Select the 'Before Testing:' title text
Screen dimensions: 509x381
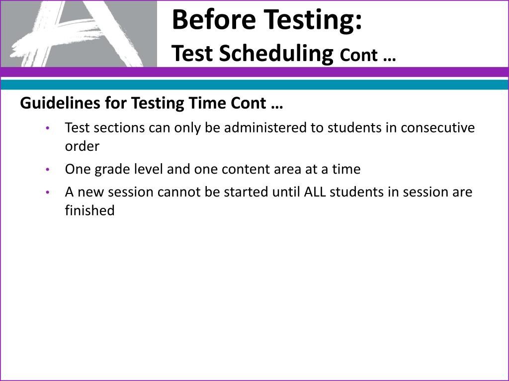click(x=267, y=20)
